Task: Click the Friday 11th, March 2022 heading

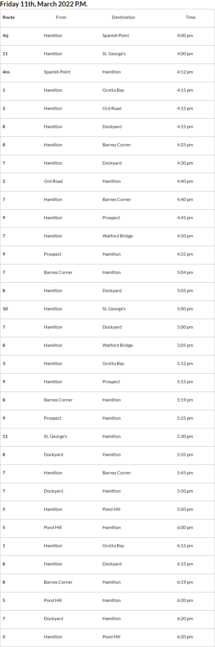Action: click(44, 4)
